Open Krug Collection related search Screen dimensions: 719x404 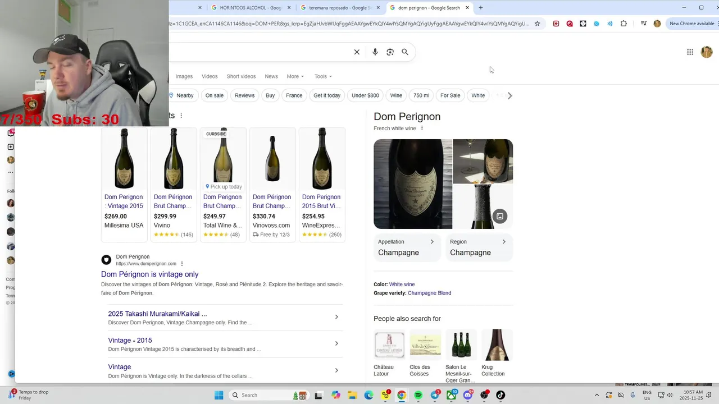(x=497, y=354)
